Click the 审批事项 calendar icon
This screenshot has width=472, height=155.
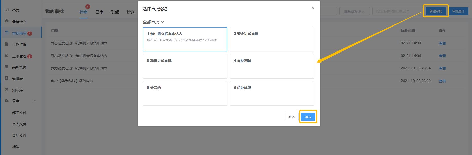[7, 33]
